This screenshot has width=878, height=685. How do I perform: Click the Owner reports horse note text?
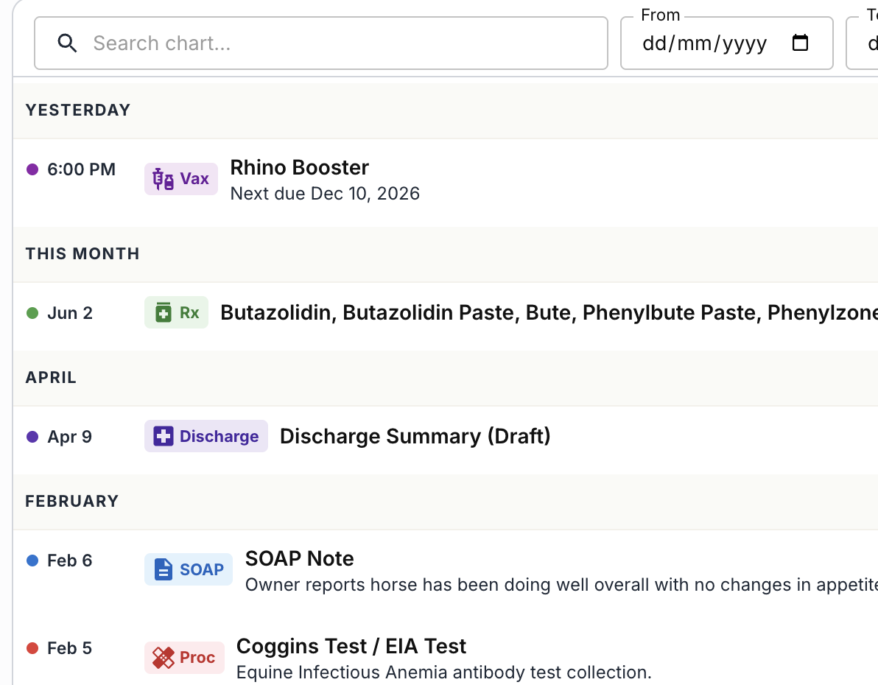pos(561,585)
